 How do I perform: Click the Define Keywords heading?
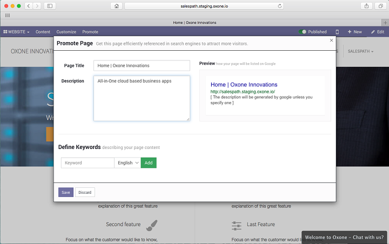pos(79,147)
